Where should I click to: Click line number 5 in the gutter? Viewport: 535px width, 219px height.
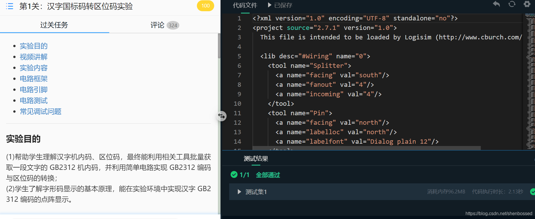[239, 56]
